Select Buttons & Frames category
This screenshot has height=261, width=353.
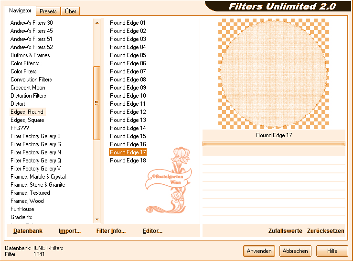pos(30,55)
